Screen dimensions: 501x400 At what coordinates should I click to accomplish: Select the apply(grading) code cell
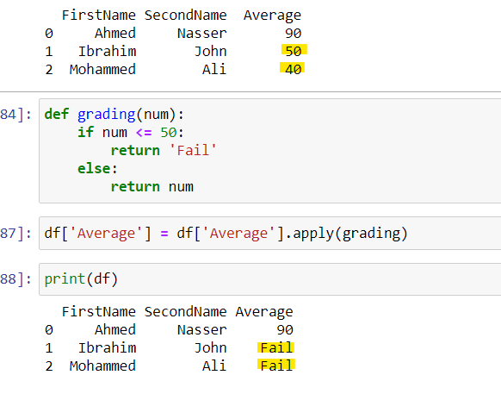(270, 233)
